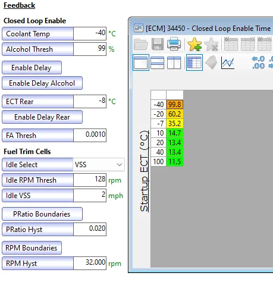The image size is (273, 301).
Task: Open the Idle Select VSS dropdown
Action: [99, 165]
